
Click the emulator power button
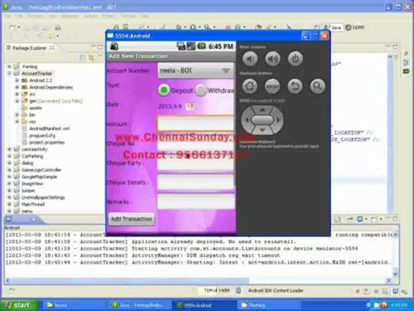pos(295,59)
